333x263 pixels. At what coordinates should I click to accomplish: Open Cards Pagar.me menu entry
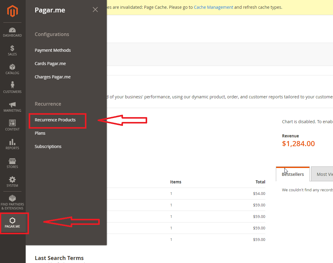(x=50, y=64)
